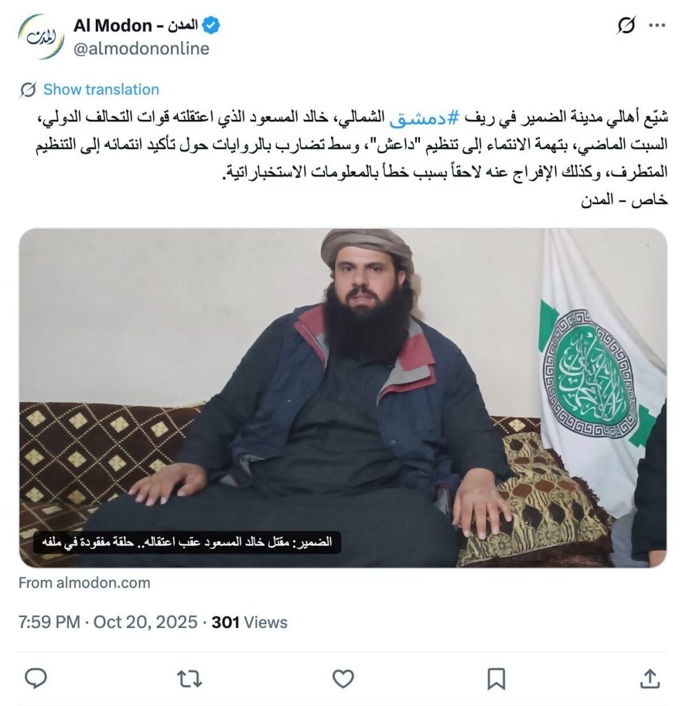Screen dimensions: 686x706
Task: Open the #دمشق hashtag
Action: click(x=417, y=117)
